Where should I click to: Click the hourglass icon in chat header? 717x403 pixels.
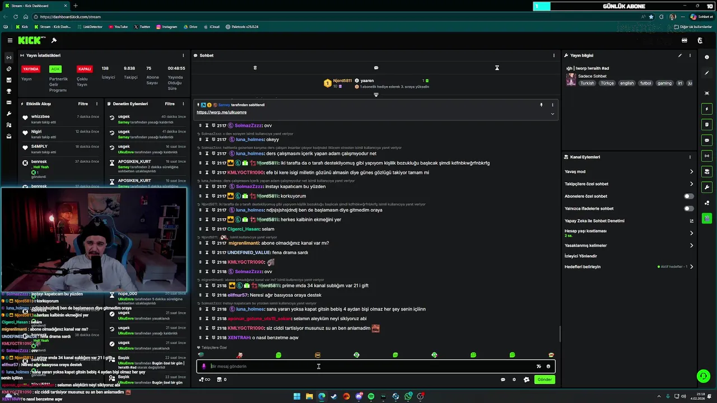497,68
